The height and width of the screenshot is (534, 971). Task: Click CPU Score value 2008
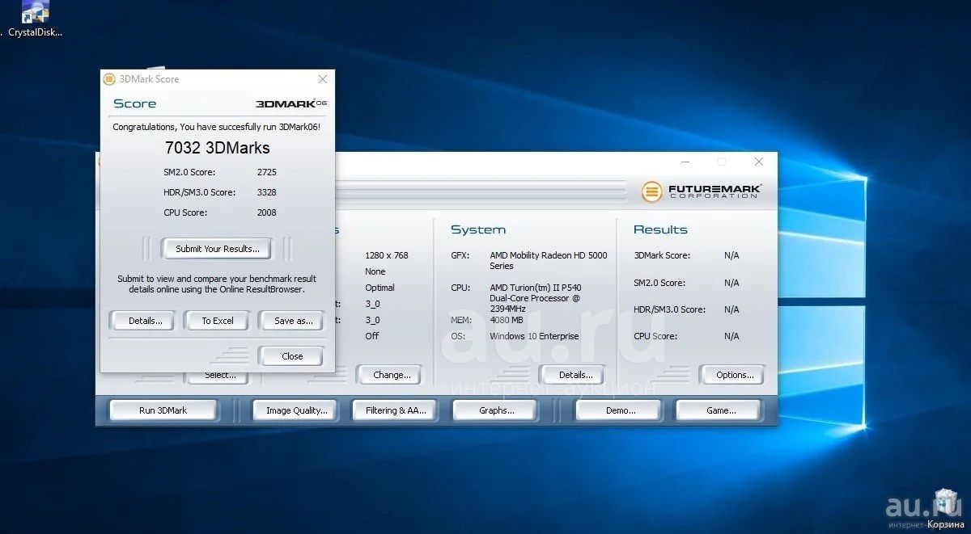pyautogui.click(x=266, y=212)
